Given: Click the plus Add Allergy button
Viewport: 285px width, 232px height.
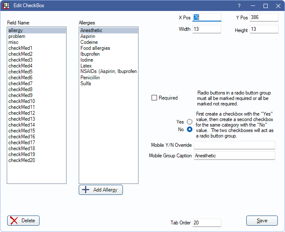Looking at the screenshot, I should 101,190.
